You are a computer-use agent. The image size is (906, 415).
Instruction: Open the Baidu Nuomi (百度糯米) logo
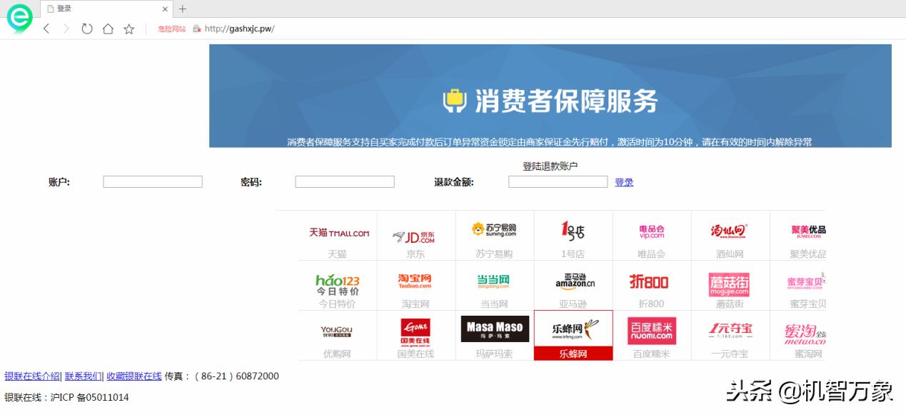(x=652, y=331)
